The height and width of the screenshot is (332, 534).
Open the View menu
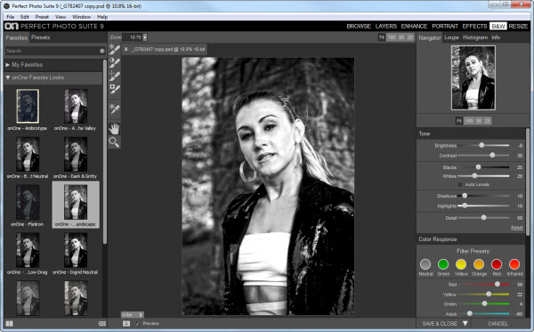coord(61,17)
